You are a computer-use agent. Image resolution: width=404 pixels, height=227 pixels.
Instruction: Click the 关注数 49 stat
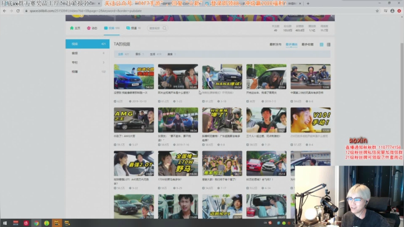pyautogui.click(x=276, y=28)
